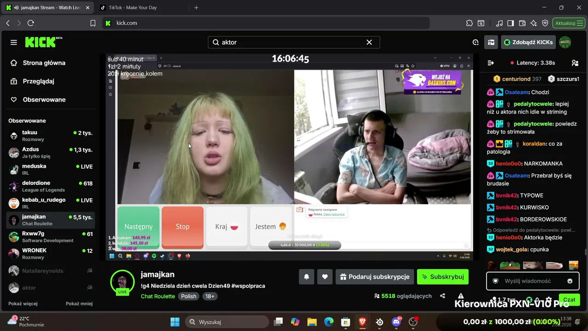Toggle stream notifications bell
Screen dimensions: 588x331
306,277
